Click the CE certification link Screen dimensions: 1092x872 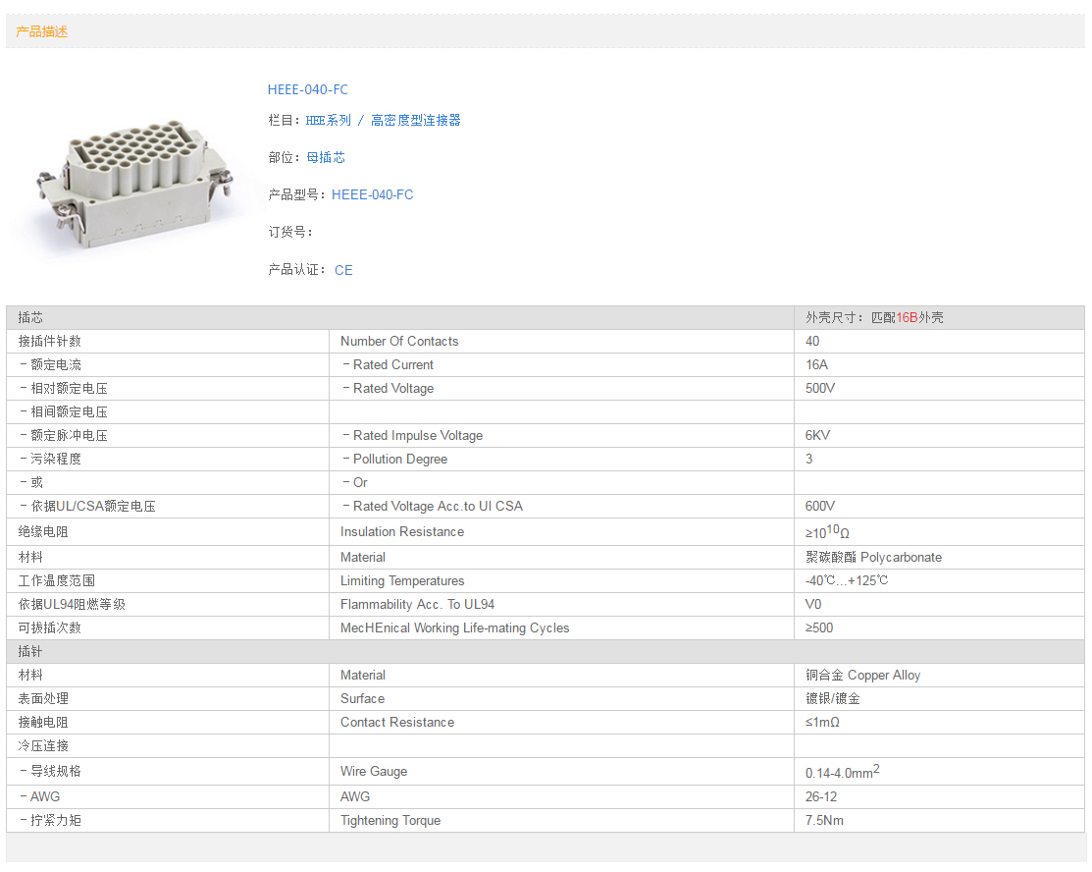pos(342,270)
